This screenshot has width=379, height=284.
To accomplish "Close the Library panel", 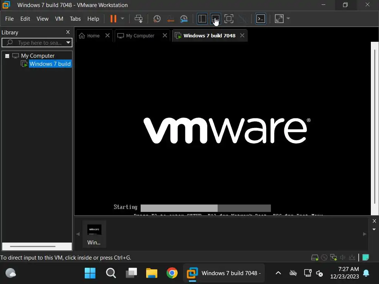I will (x=68, y=32).
